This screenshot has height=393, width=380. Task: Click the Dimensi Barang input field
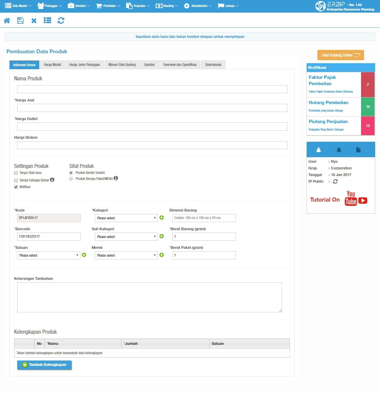coord(204,218)
